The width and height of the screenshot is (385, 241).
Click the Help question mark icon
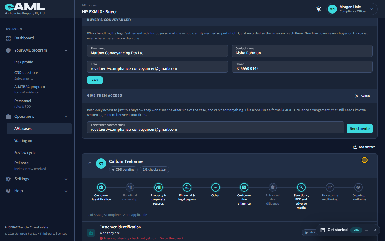pos(8,191)
